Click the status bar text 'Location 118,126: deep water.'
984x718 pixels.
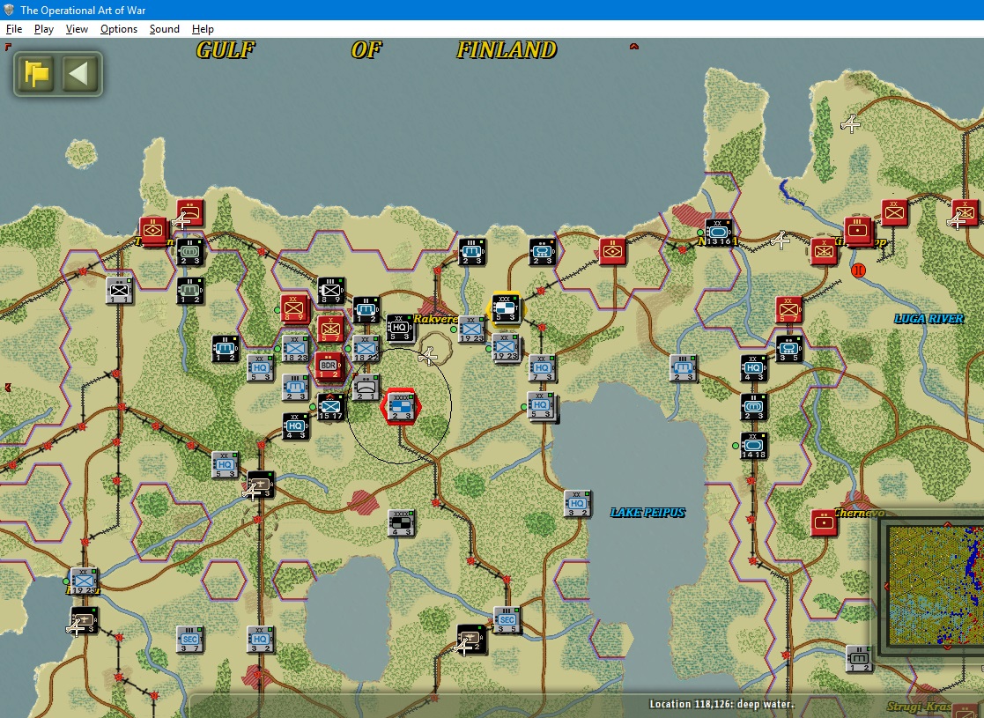pos(721,704)
